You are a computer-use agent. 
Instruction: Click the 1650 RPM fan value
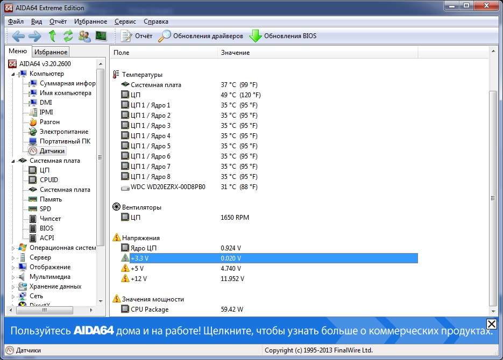click(235, 218)
